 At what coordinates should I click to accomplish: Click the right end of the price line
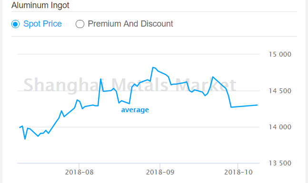coord(257,105)
